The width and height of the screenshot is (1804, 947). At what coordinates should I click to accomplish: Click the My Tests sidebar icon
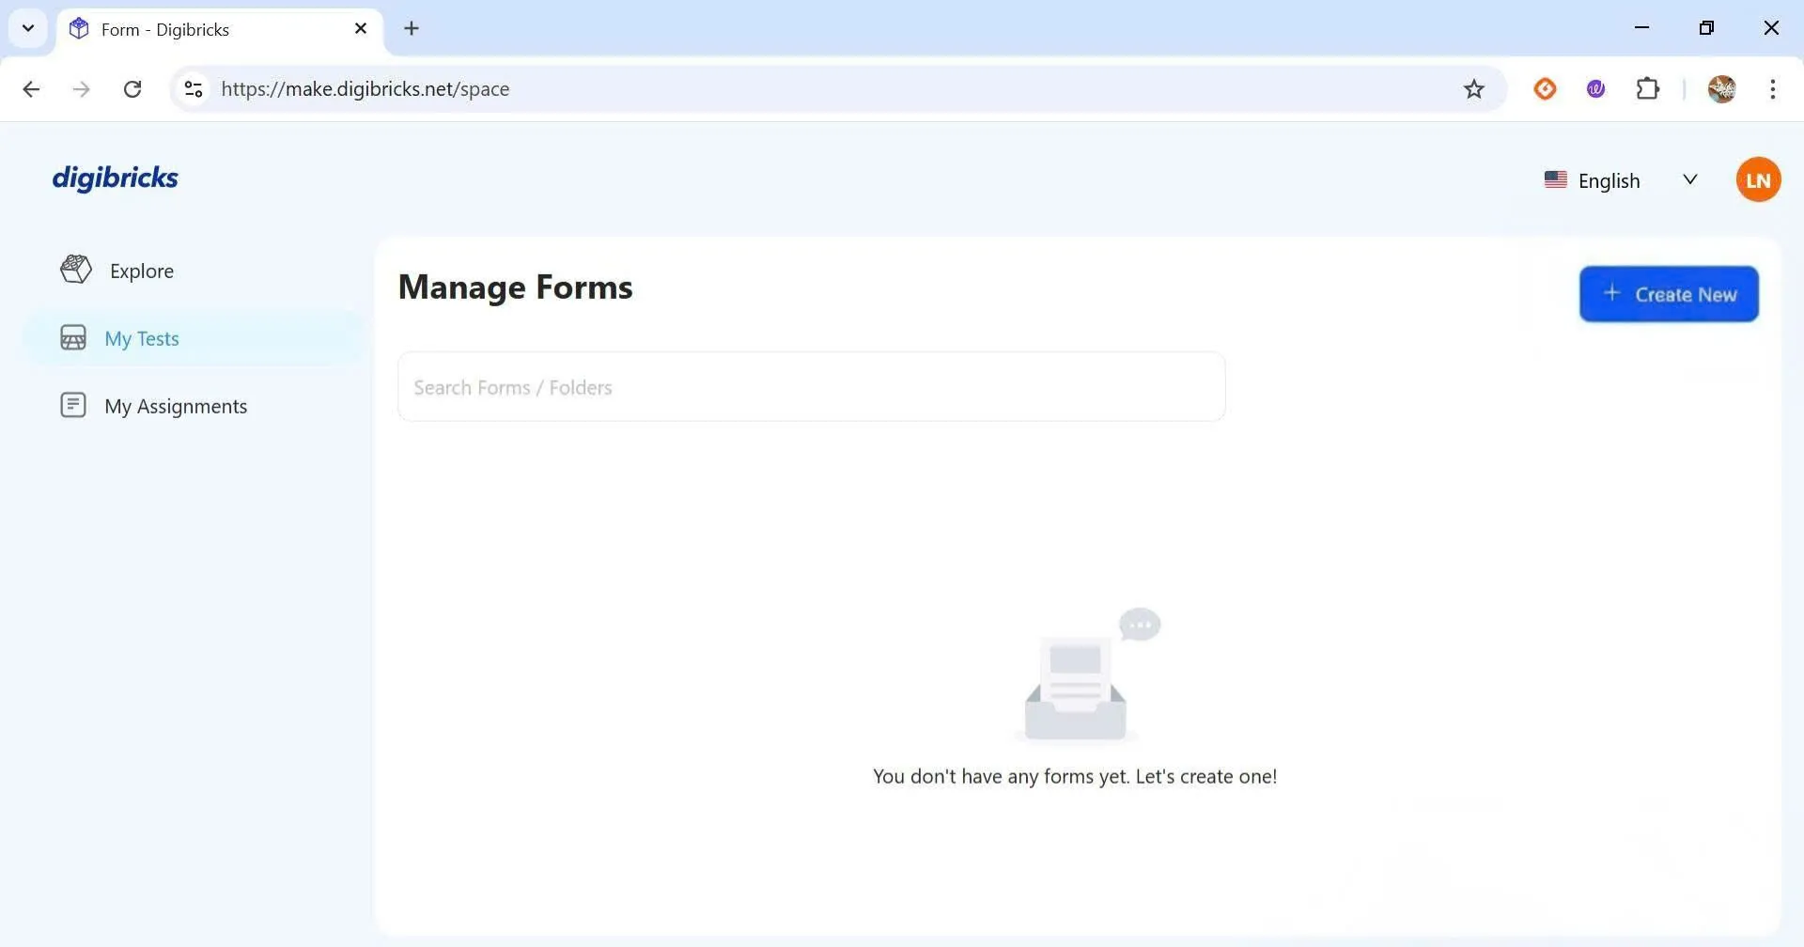(73, 338)
